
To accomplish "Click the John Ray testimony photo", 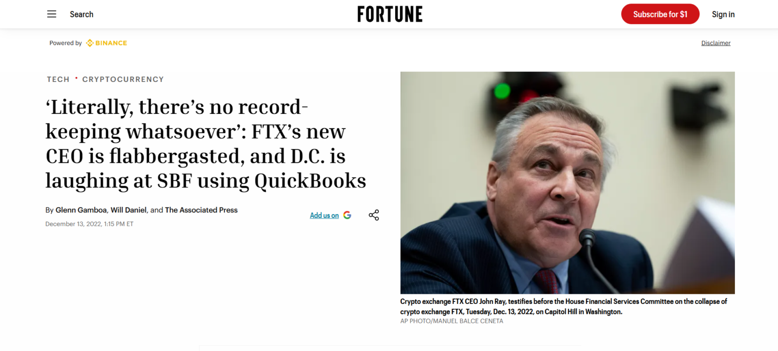I will (x=567, y=183).
